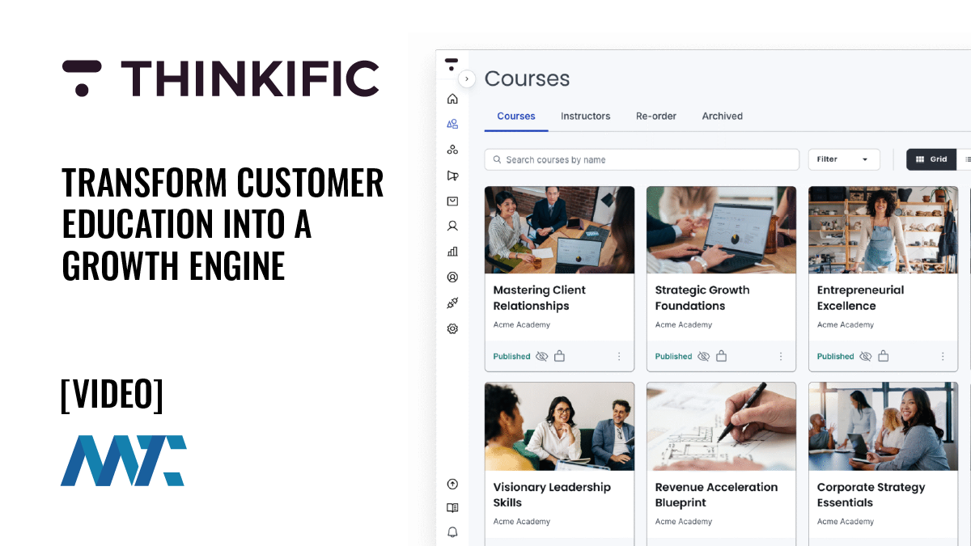Open three-dot menu on Mastering Client Relationships

(x=619, y=356)
